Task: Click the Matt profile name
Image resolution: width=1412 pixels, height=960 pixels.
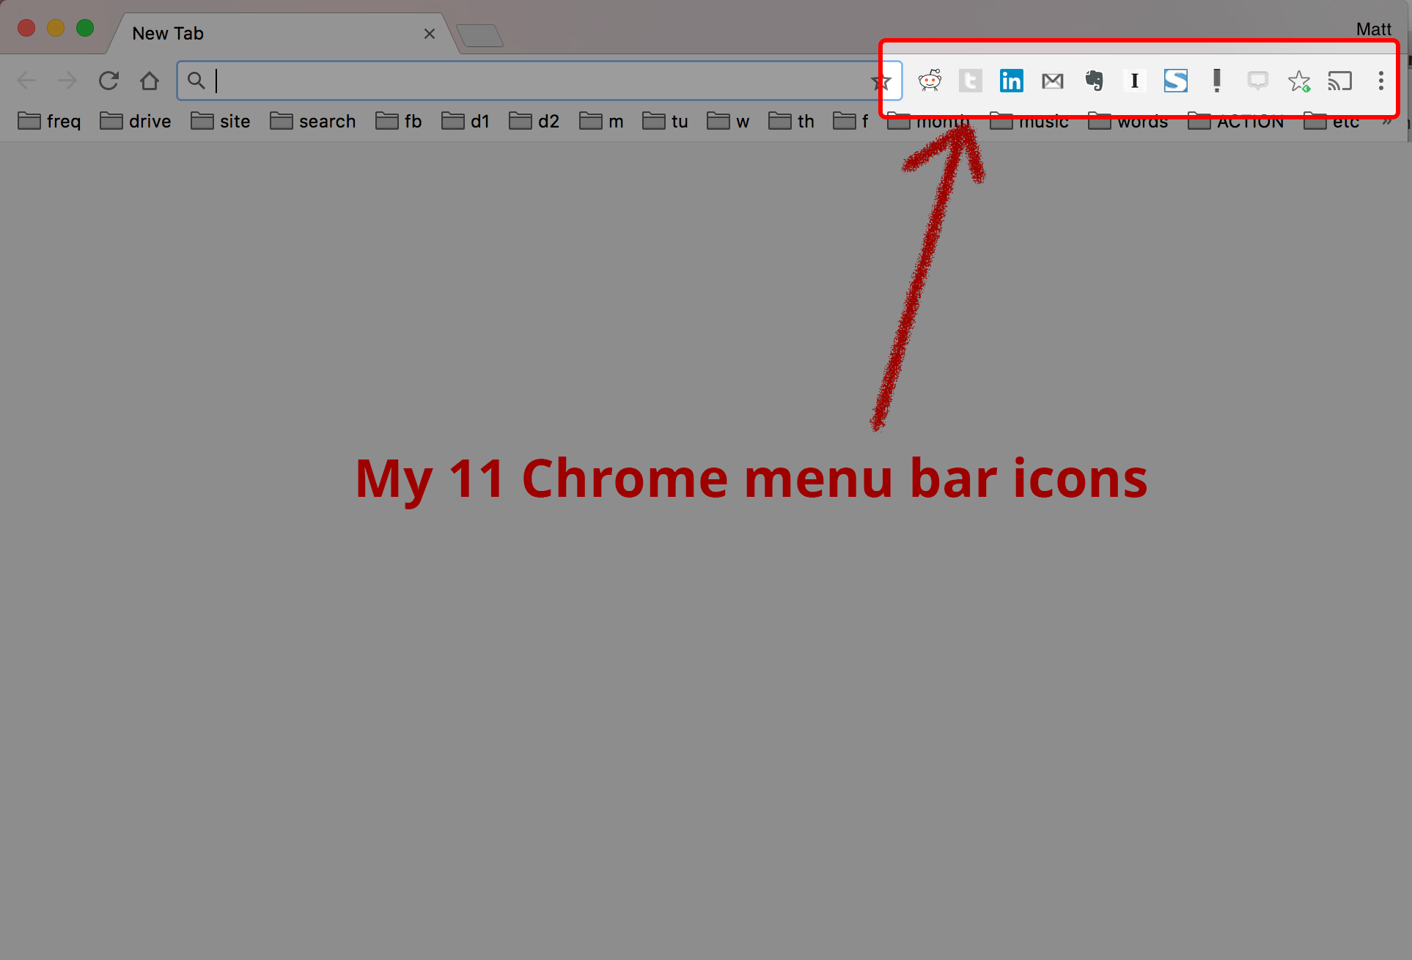Action: tap(1375, 29)
